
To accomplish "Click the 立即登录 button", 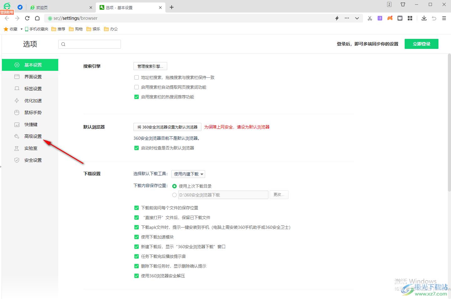I will pos(422,44).
